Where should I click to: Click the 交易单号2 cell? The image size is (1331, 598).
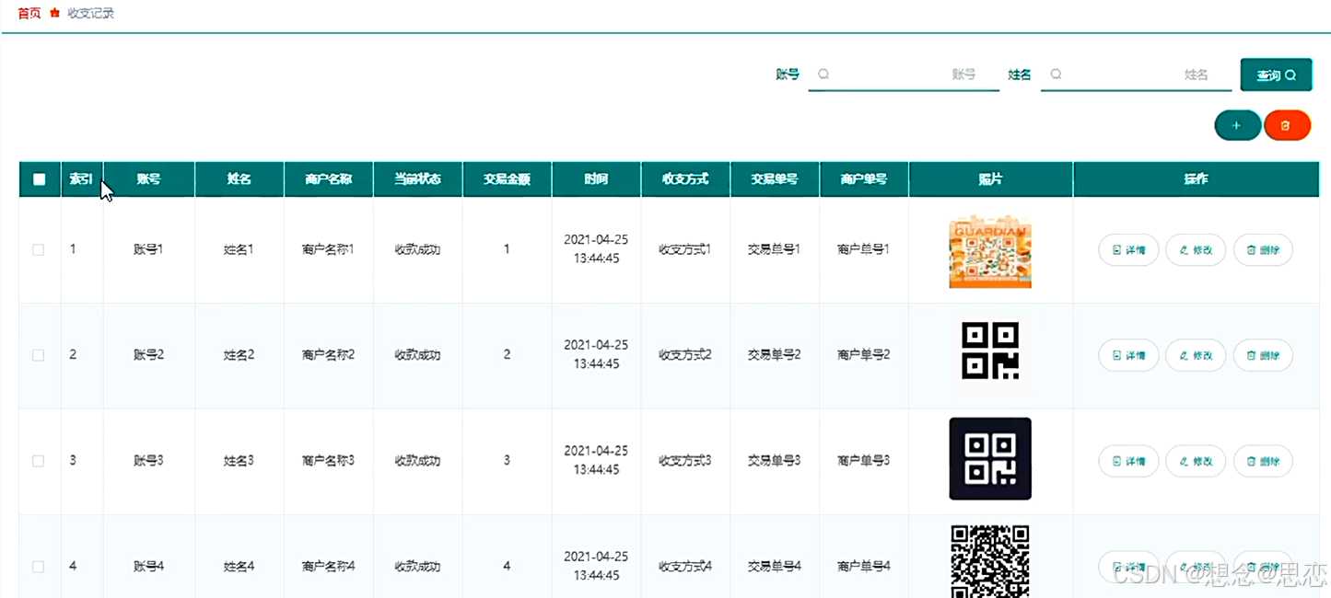775,355
